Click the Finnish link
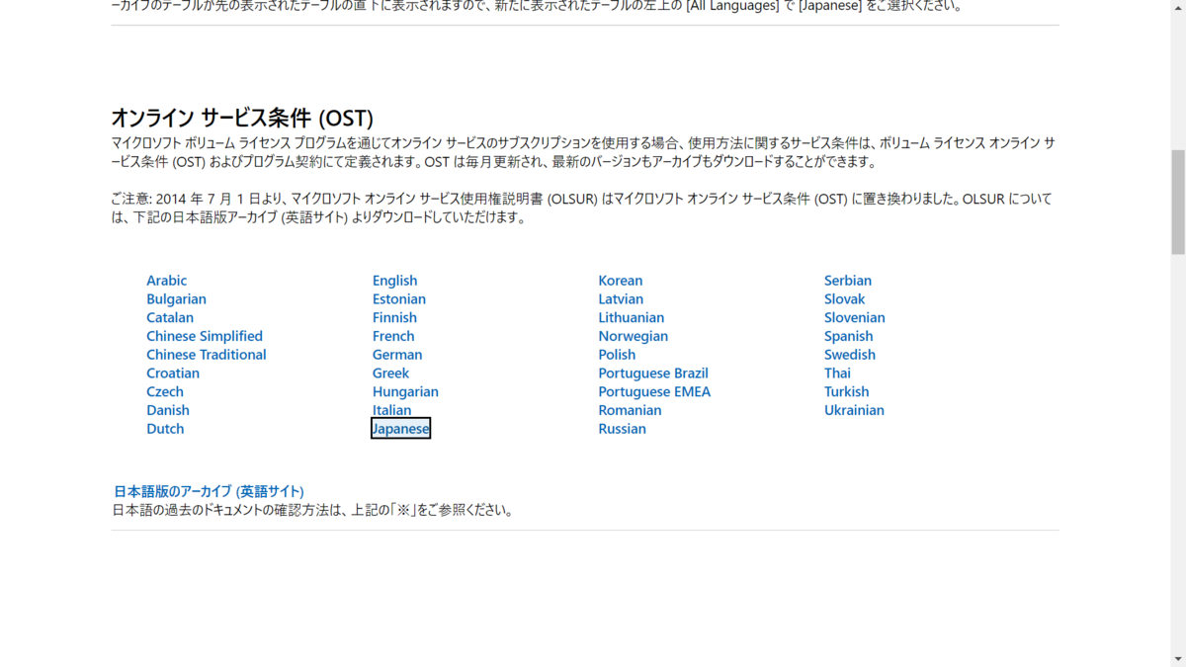The width and height of the screenshot is (1186, 667). tap(394, 318)
